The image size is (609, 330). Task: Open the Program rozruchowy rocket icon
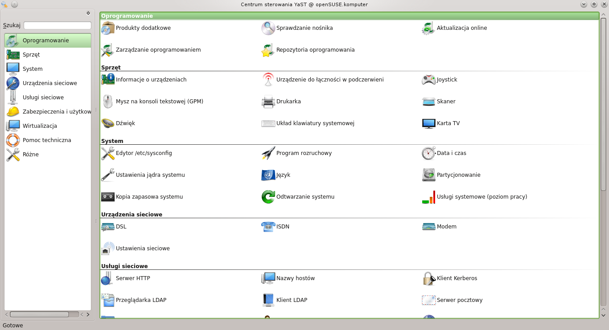coord(268,153)
